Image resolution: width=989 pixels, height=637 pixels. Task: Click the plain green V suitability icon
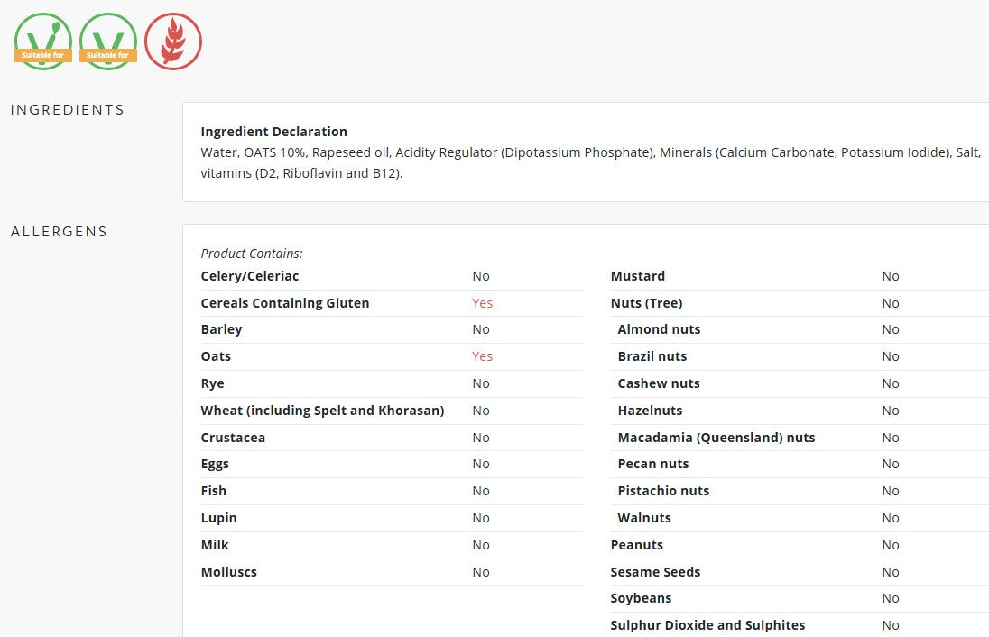(x=108, y=42)
